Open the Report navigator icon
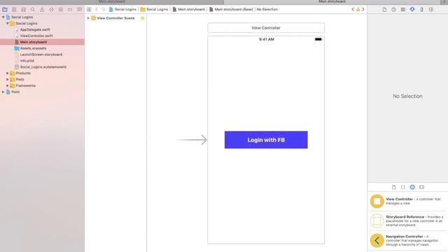448x252 pixels. (79, 9)
